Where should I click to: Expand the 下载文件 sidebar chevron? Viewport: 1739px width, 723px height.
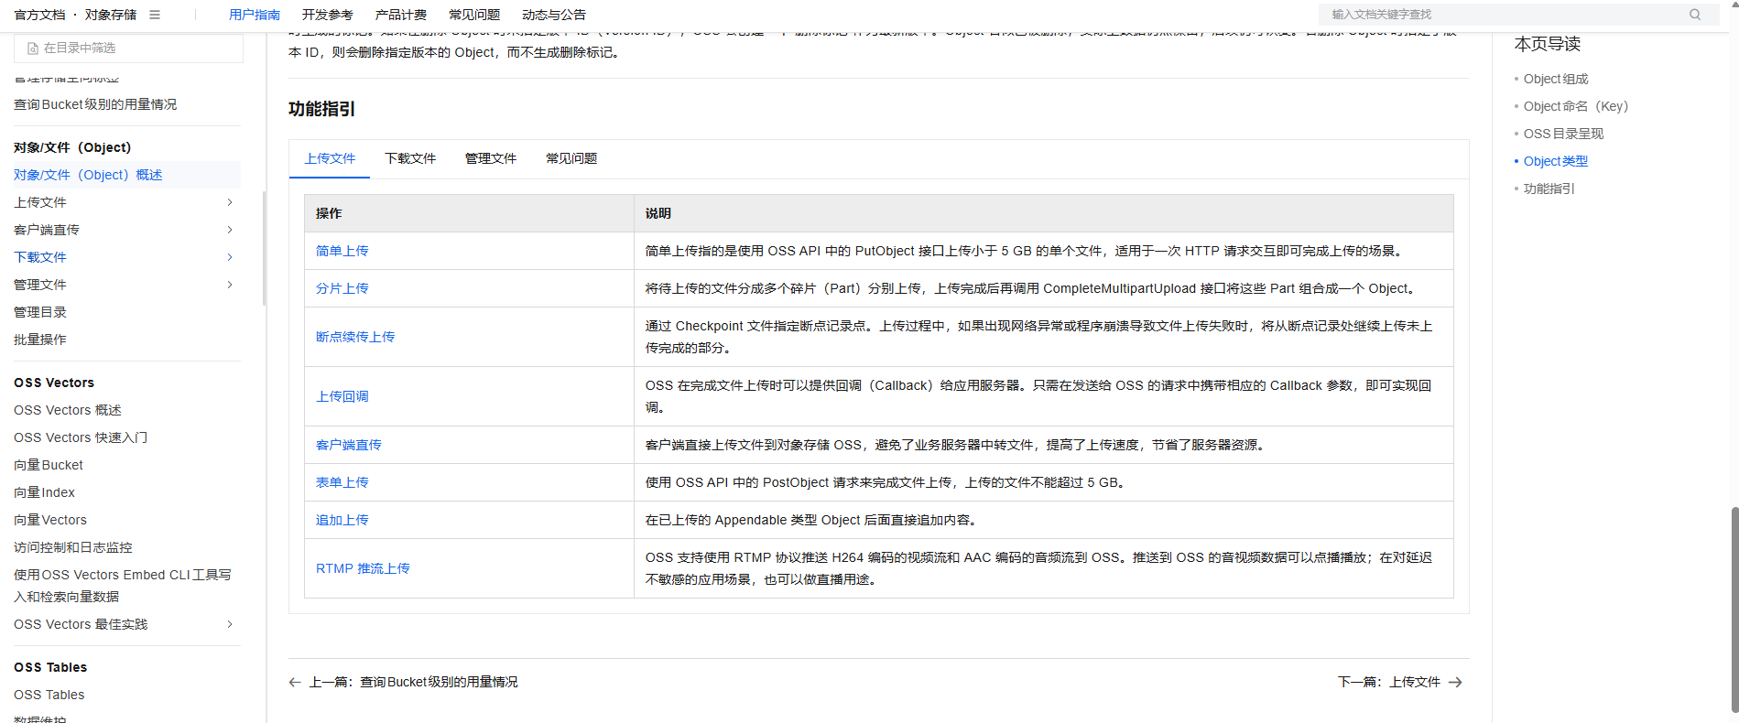(x=230, y=257)
